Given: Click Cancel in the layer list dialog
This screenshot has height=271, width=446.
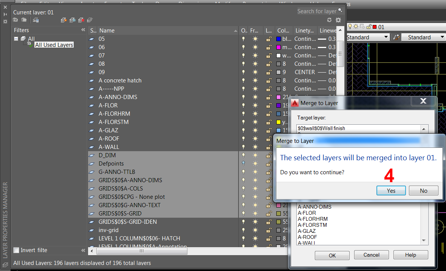Looking at the screenshot, I should coord(371,255).
